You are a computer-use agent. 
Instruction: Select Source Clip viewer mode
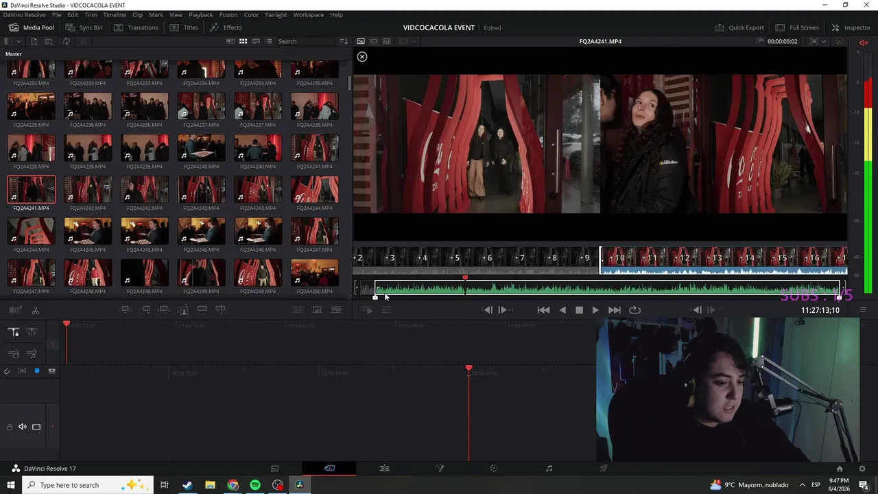pos(361,41)
